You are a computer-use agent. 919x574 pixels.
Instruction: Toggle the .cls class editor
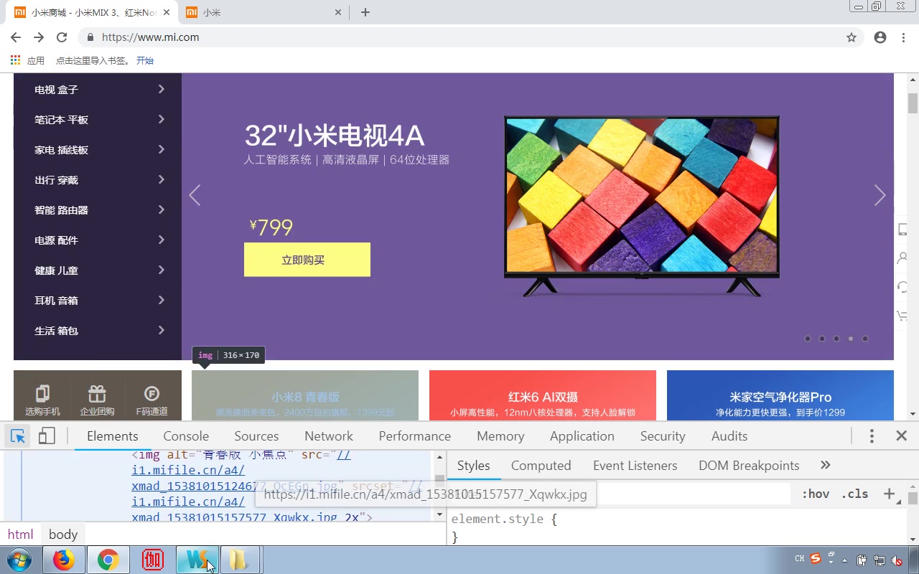tap(854, 494)
